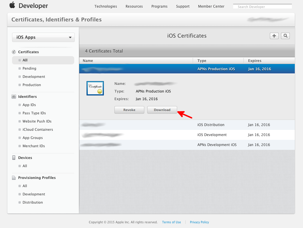Open Support in top navigation
303x228 pixels.
point(183,6)
